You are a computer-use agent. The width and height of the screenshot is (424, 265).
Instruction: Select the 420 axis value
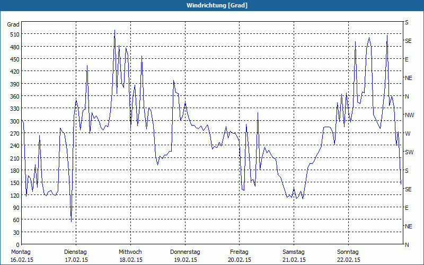(15, 72)
